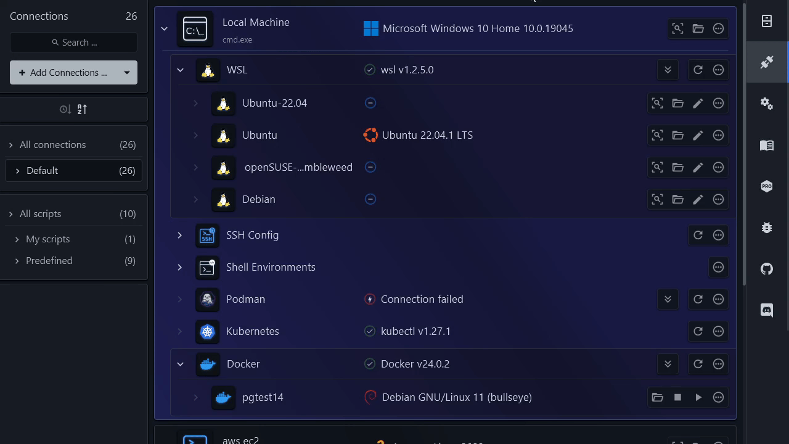The image size is (789, 444).
Task: Open more options for Kubernetes
Action: pos(718,331)
